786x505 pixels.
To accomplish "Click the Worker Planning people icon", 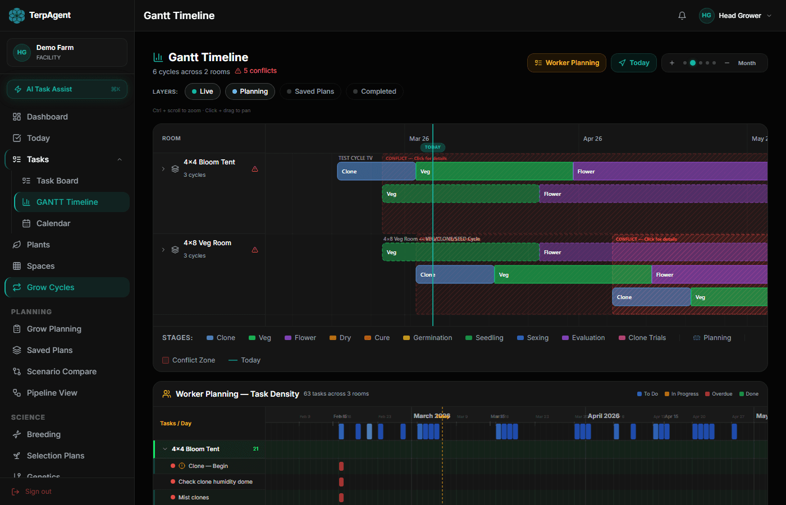I will 167,394.
